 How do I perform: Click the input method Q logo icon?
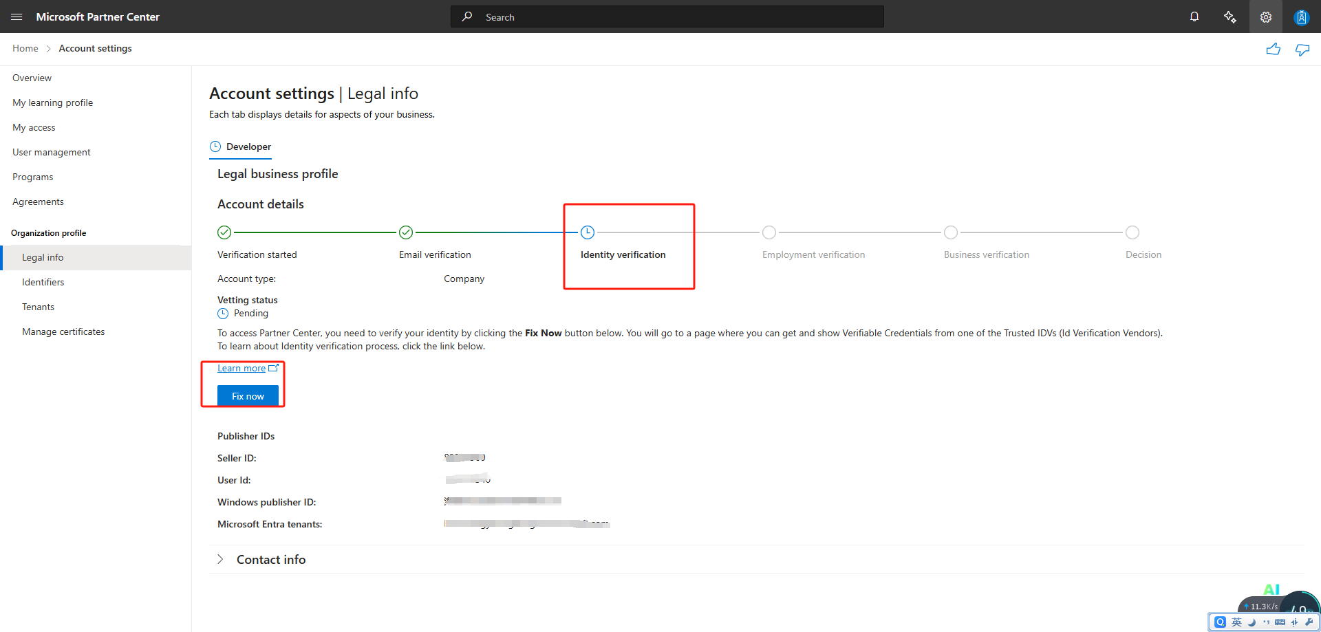pos(1221,622)
